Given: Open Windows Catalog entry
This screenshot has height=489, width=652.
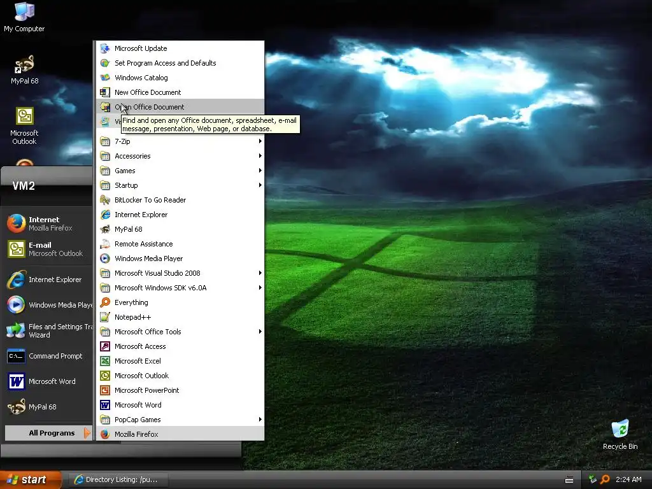Looking at the screenshot, I should tap(180, 78).
